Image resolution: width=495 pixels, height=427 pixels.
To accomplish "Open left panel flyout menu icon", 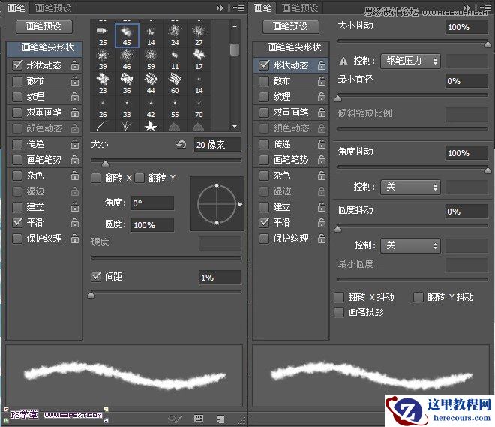I will [238, 8].
